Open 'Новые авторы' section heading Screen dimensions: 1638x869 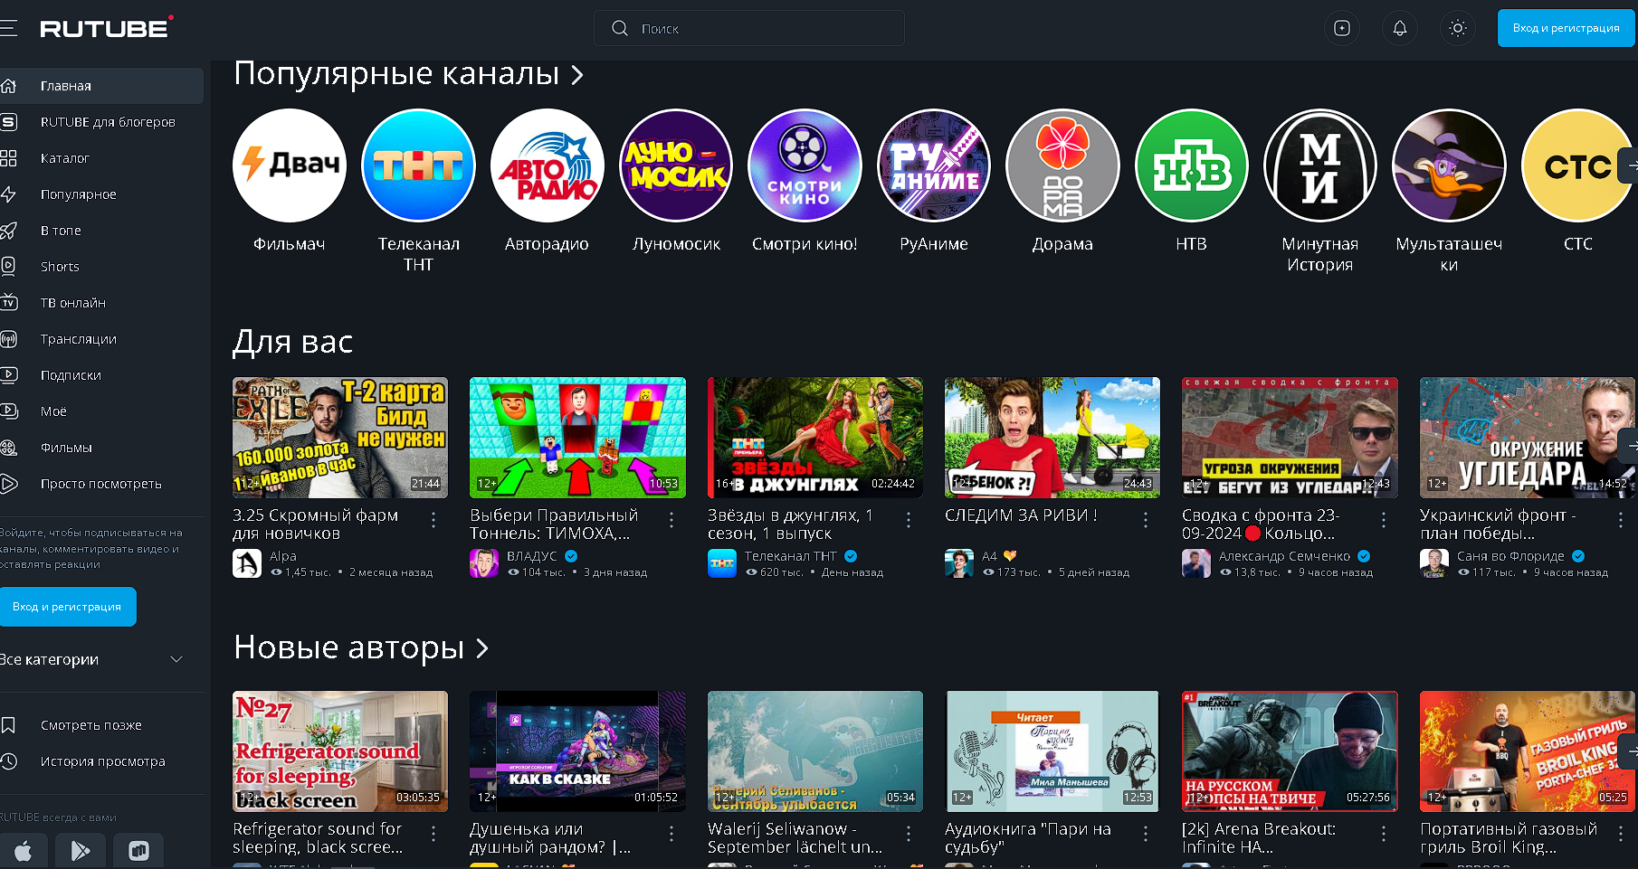click(x=361, y=647)
